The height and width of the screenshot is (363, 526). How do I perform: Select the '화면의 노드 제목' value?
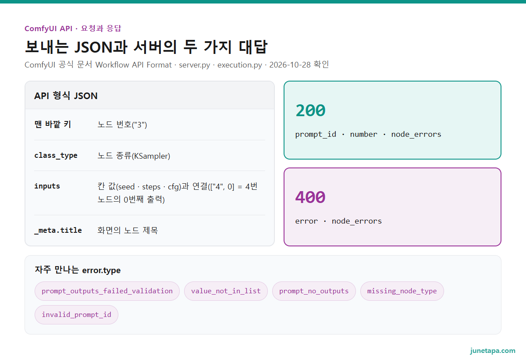coord(128,230)
